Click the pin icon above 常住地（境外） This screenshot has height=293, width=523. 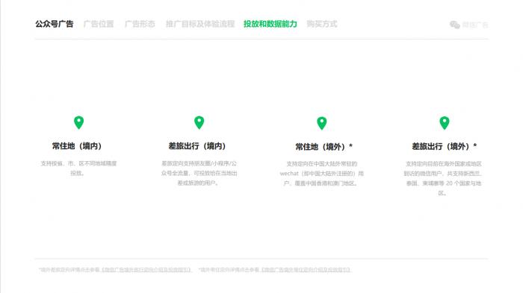pyautogui.click(x=322, y=123)
